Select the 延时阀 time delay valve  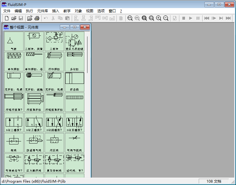pos(75,163)
